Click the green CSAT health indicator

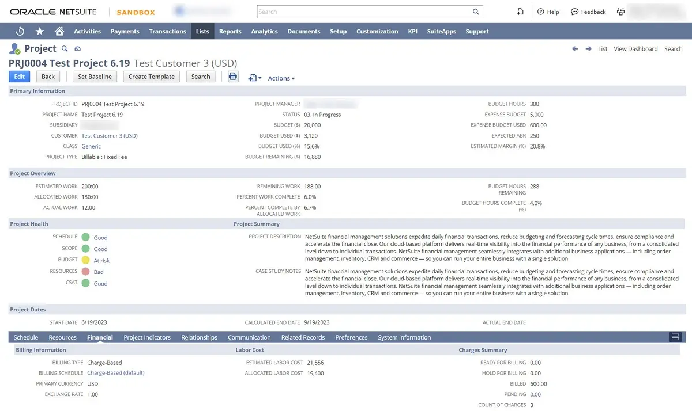(85, 283)
